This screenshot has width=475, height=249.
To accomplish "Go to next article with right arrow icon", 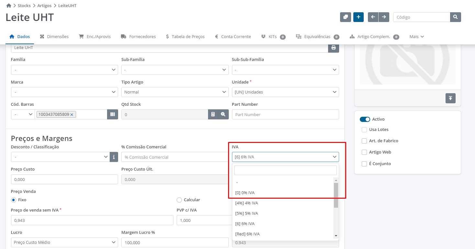I will point(384,17).
